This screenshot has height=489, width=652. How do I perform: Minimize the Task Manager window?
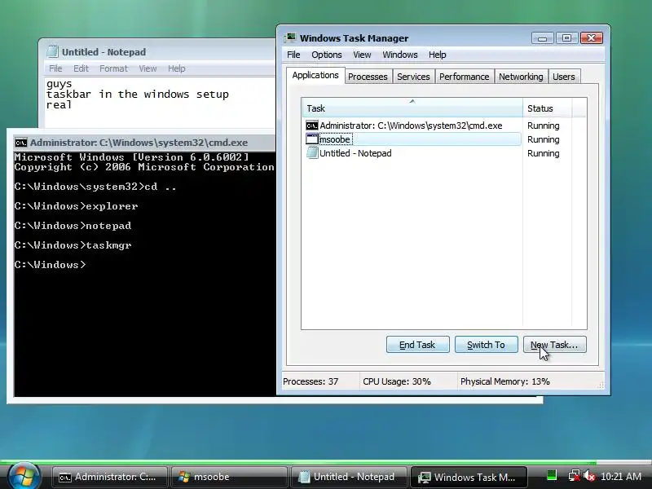pyautogui.click(x=542, y=38)
